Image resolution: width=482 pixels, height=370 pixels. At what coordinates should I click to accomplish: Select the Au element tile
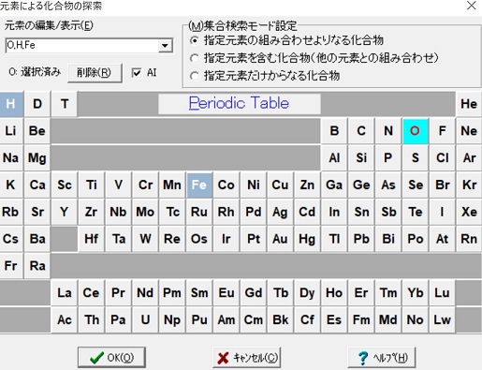coord(280,239)
